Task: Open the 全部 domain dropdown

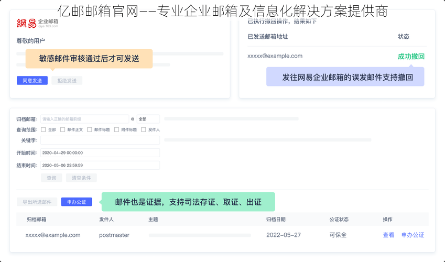Action: pyautogui.click(x=148, y=119)
